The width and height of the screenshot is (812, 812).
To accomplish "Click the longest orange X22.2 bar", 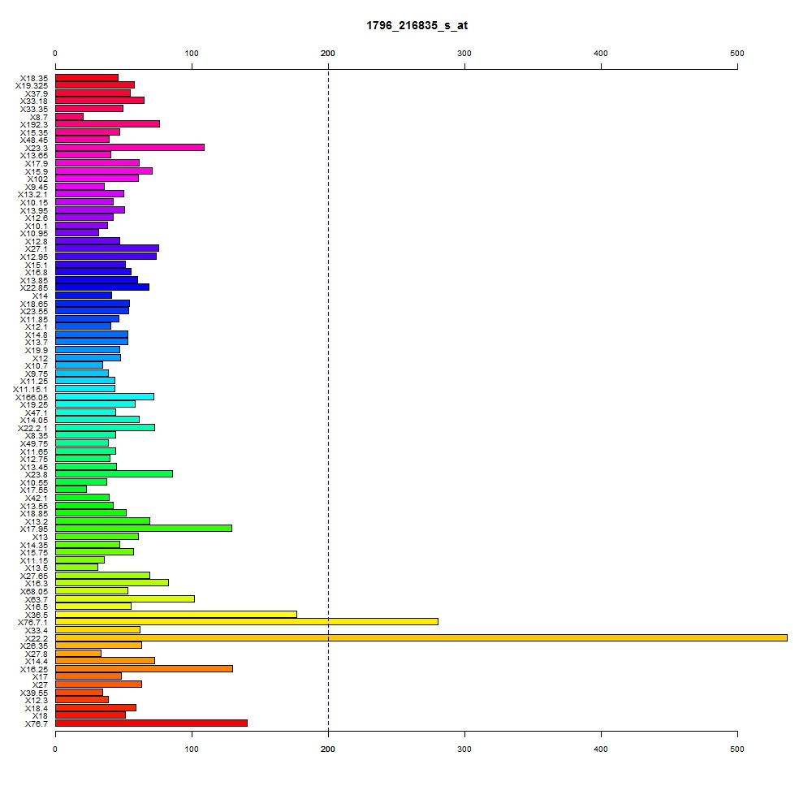I will click(x=421, y=637).
